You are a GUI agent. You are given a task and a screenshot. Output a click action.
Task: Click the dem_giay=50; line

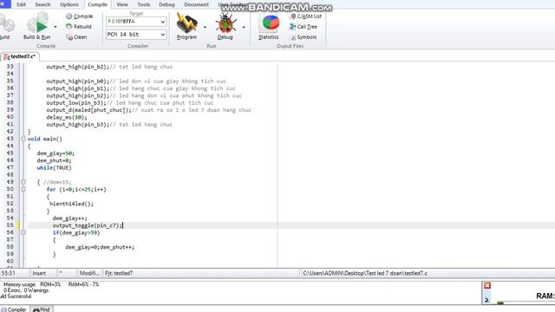(55, 153)
